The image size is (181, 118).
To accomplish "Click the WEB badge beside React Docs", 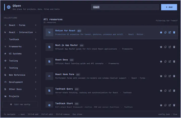I will pyautogui.click(x=72, y=60).
